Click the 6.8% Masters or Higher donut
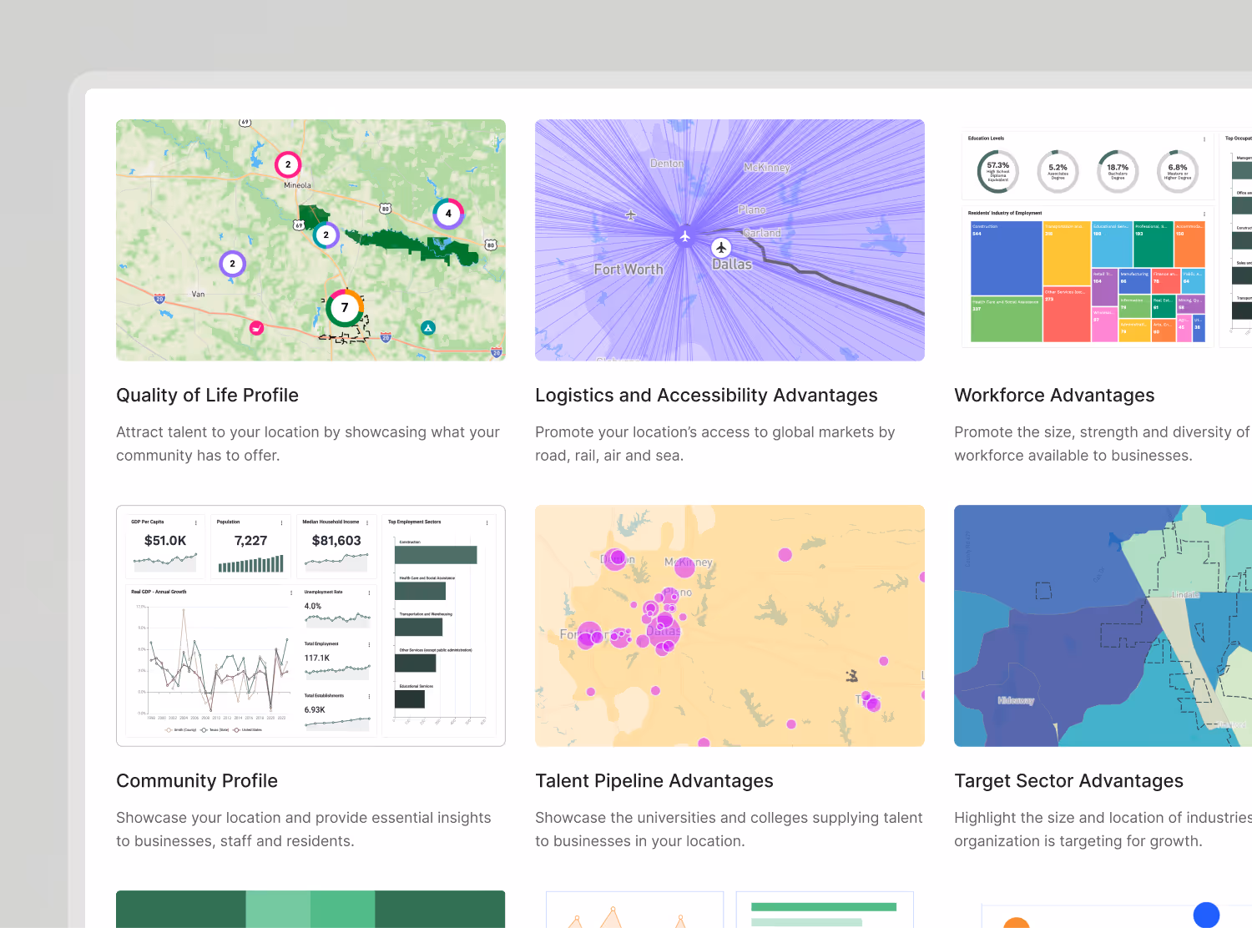 tap(1178, 171)
